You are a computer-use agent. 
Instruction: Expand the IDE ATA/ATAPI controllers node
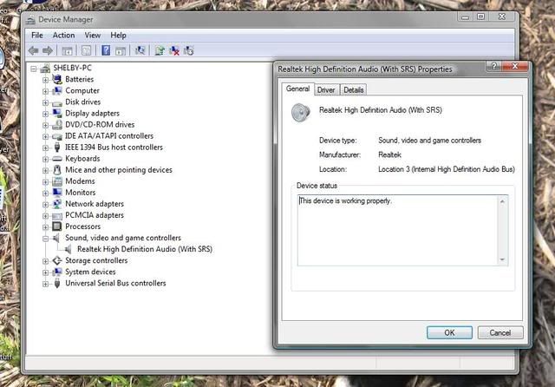[45, 137]
